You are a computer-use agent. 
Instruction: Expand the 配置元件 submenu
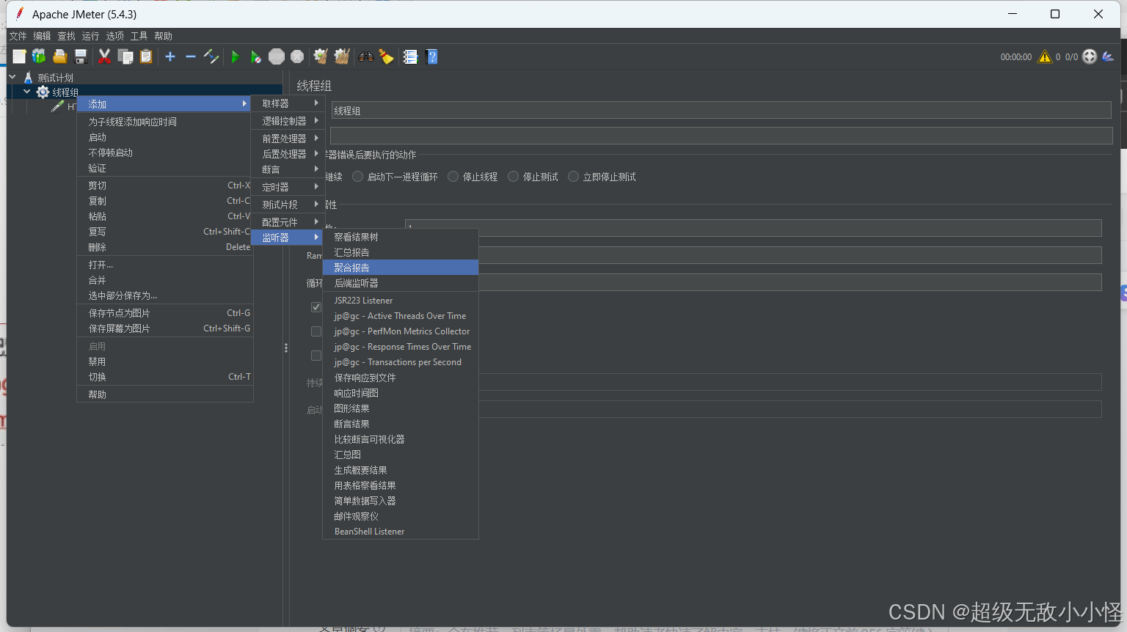(288, 222)
